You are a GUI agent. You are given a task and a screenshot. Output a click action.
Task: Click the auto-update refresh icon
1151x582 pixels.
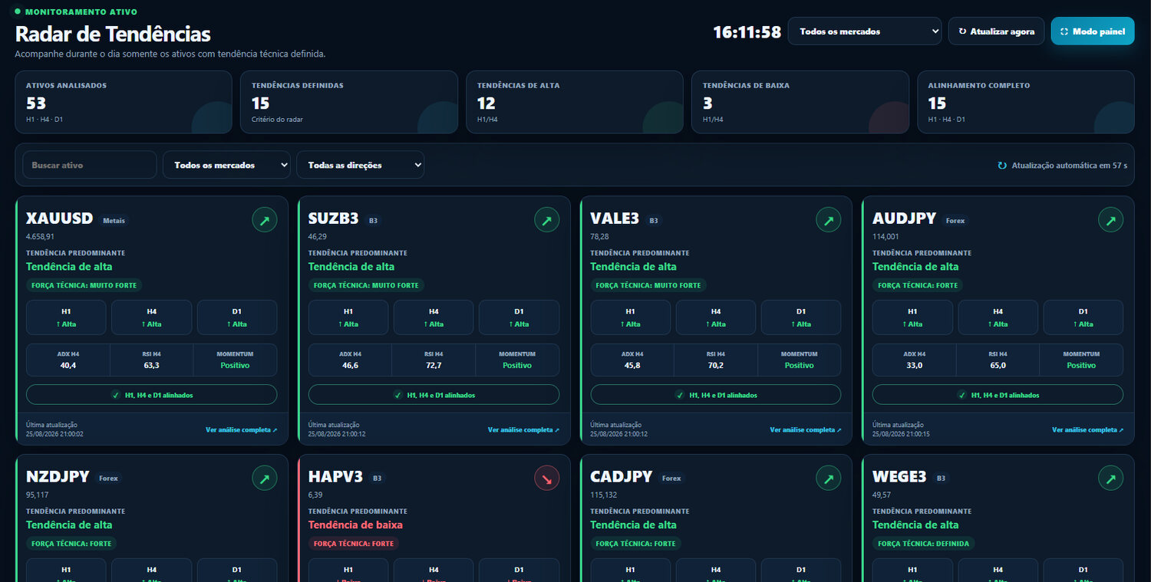coord(1002,165)
